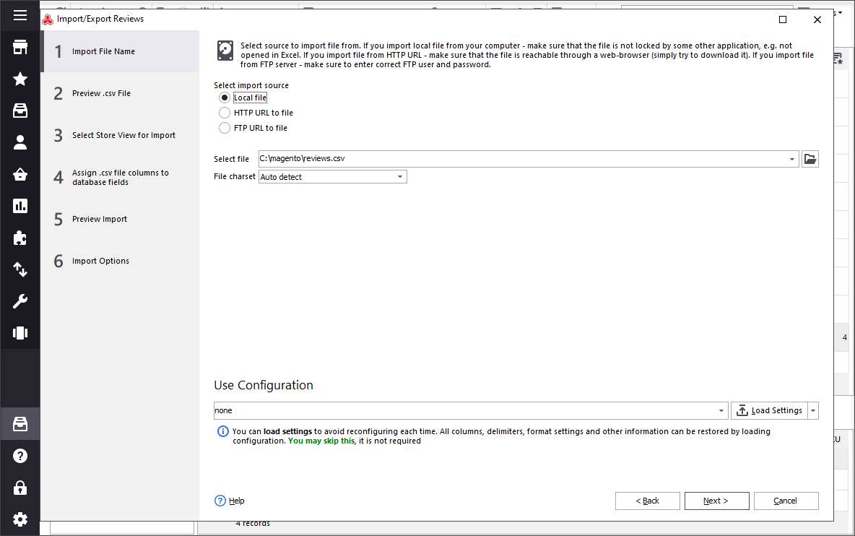Maximize the Import/Export Reviews window
855x536 pixels.
click(x=783, y=20)
